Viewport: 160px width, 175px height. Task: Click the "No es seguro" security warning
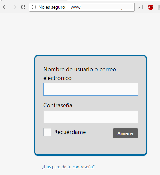52,7
